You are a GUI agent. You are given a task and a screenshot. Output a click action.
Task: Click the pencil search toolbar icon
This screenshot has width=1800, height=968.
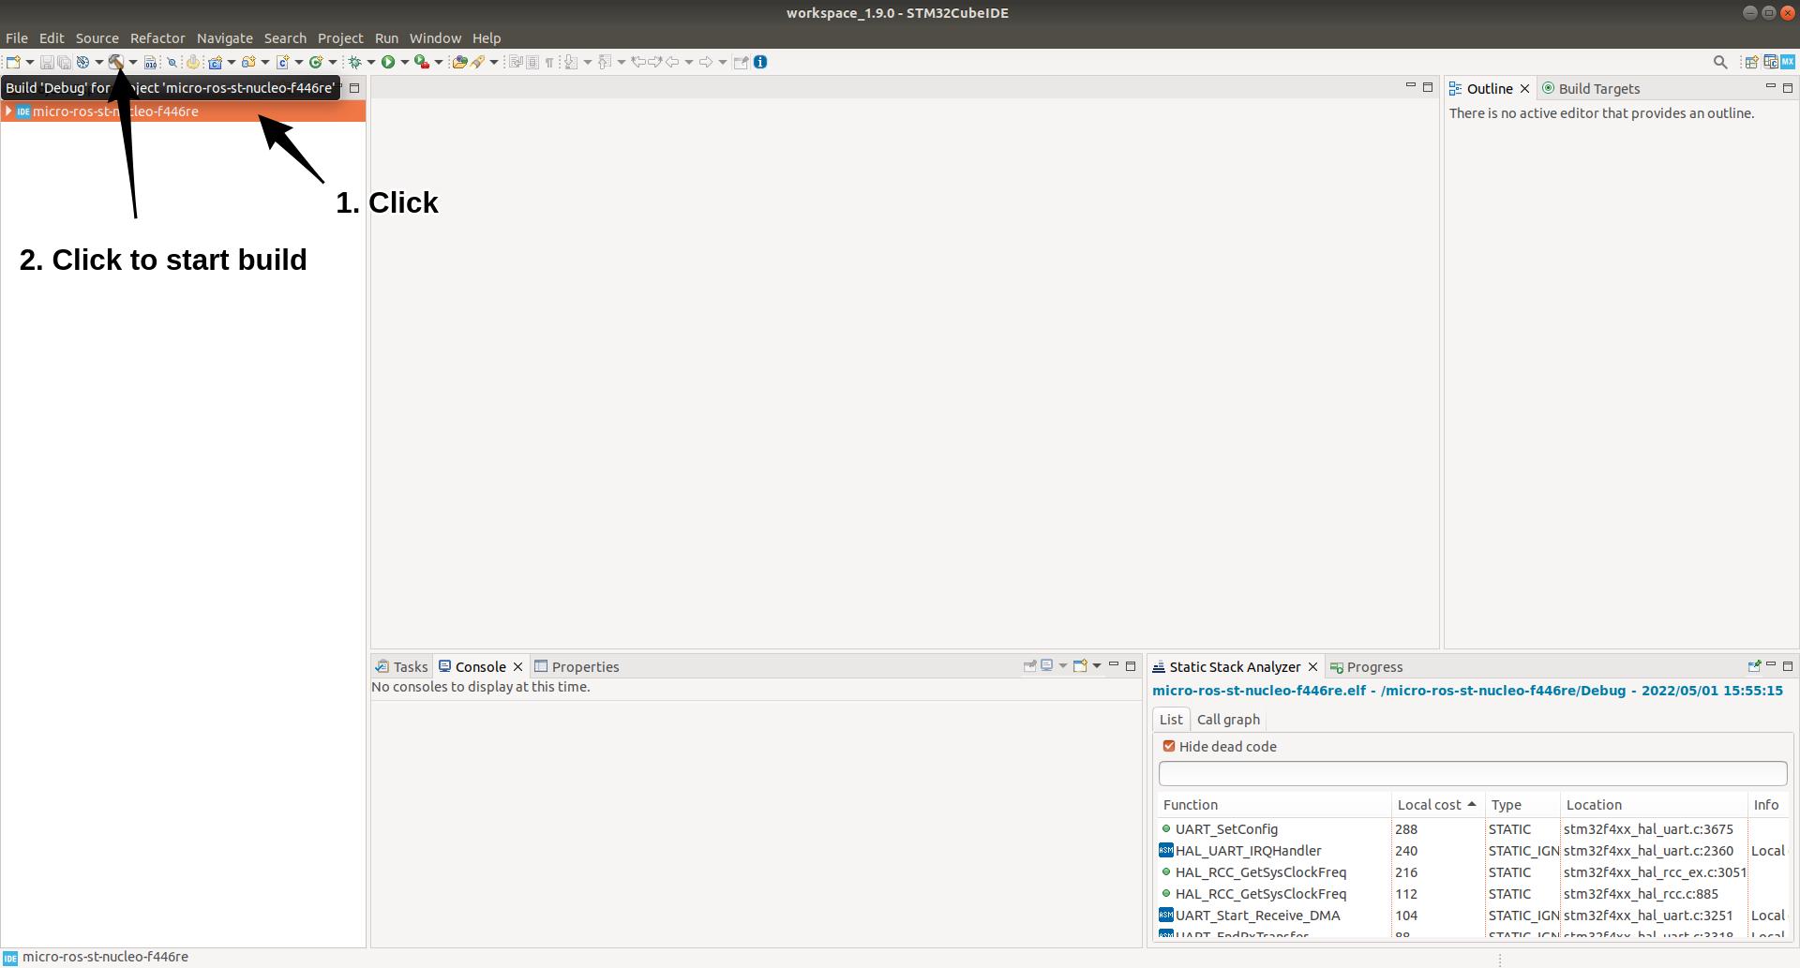(477, 62)
